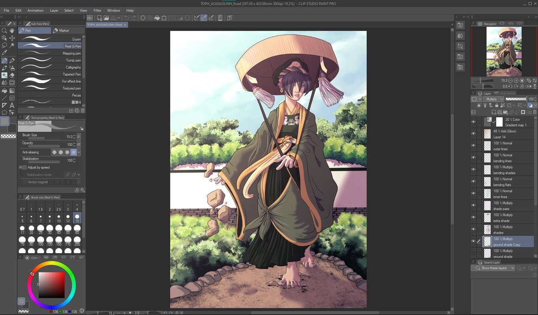Toggle visibility of bending shades layer
The image size is (538, 315).
coord(473,169)
